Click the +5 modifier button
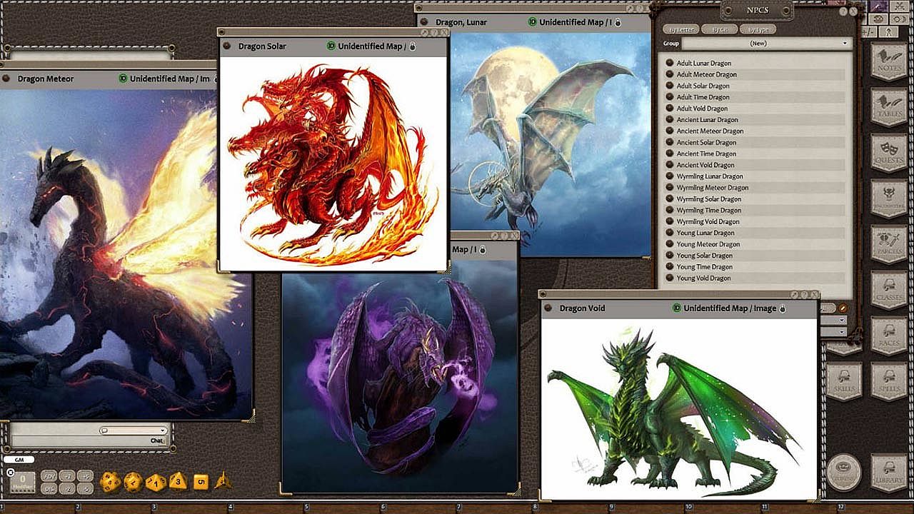This screenshot has width=914, height=514. click(85, 476)
